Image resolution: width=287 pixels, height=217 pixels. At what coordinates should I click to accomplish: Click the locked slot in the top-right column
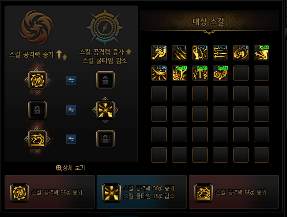pos(105,80)
